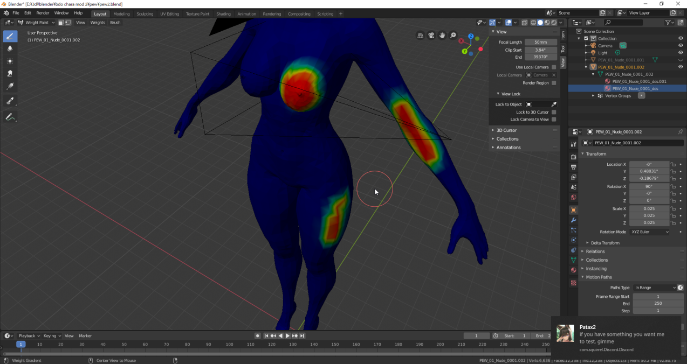Switch to the Sculpting workspace tab

pyautogui.click(x=145, y=14)
